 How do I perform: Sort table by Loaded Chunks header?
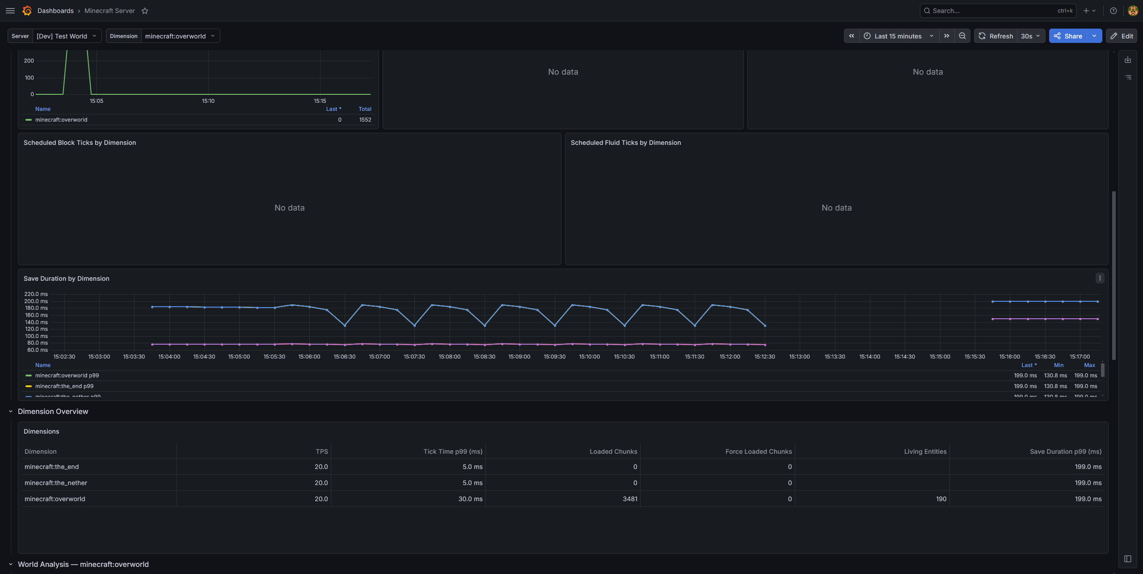click(613, 452)
